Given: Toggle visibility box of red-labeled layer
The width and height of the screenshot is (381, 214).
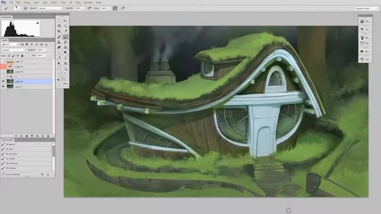Looking at the screenshot, I should 3,67.
